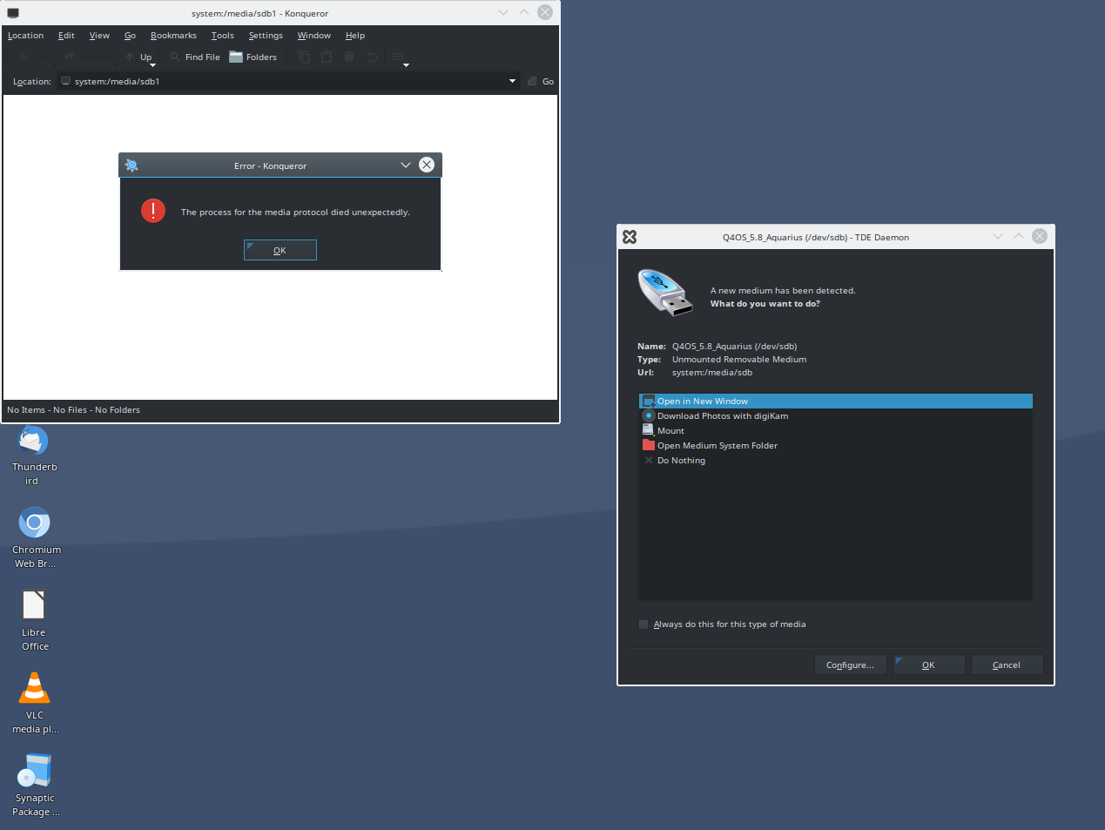Open Thunderbird from the desktop
The height and width of the screenshot is (830, 1105).
click(34, 442)
